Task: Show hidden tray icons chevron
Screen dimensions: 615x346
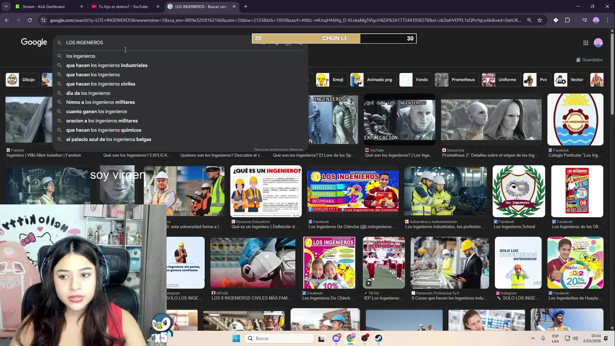Action: (x=532, y=338)
